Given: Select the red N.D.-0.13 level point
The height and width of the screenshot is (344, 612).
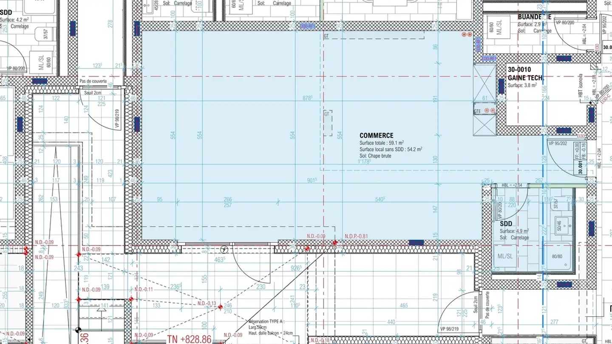Looking at the screenshot, I should point(220,307).
